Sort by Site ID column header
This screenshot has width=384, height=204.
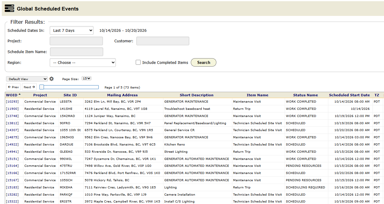[x=70, y=95]
